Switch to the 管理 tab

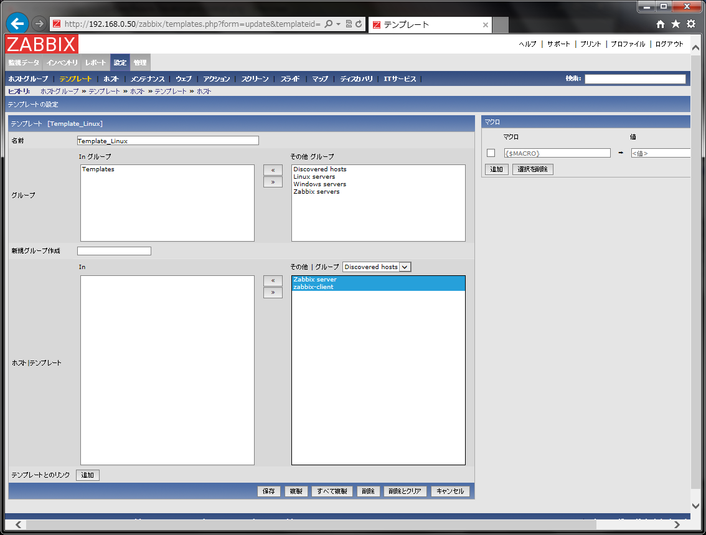pyautogui.click(x=140, y=63)
